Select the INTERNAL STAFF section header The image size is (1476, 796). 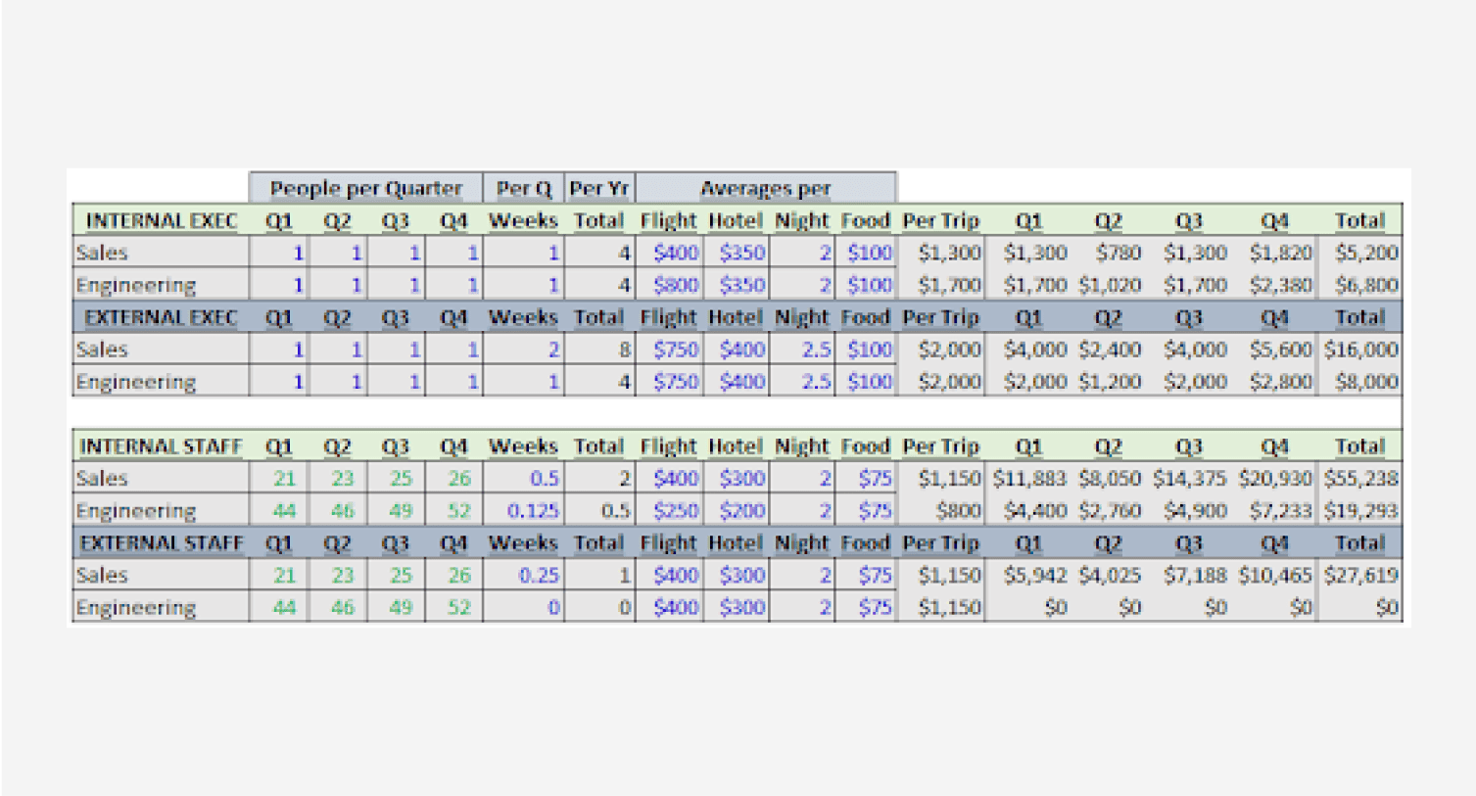pyautogui.click(x=162, y=446)
